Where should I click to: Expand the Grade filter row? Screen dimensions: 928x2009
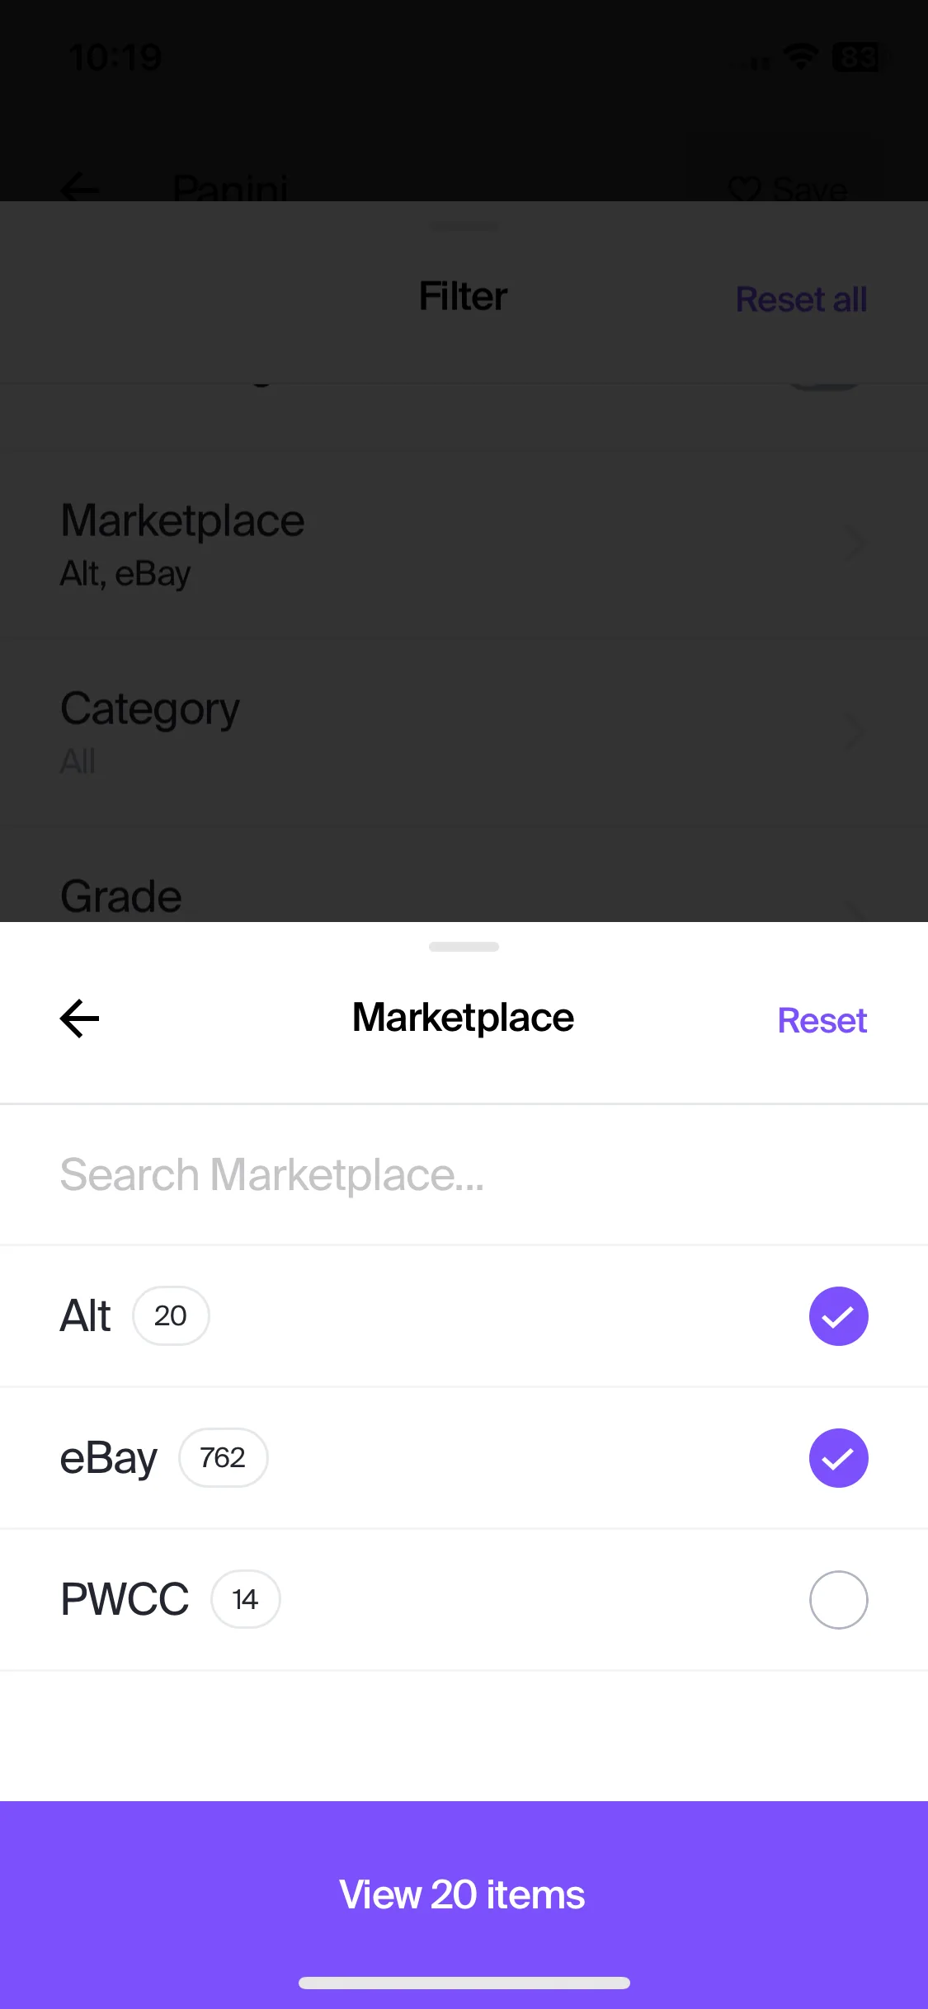coord(464,896)
